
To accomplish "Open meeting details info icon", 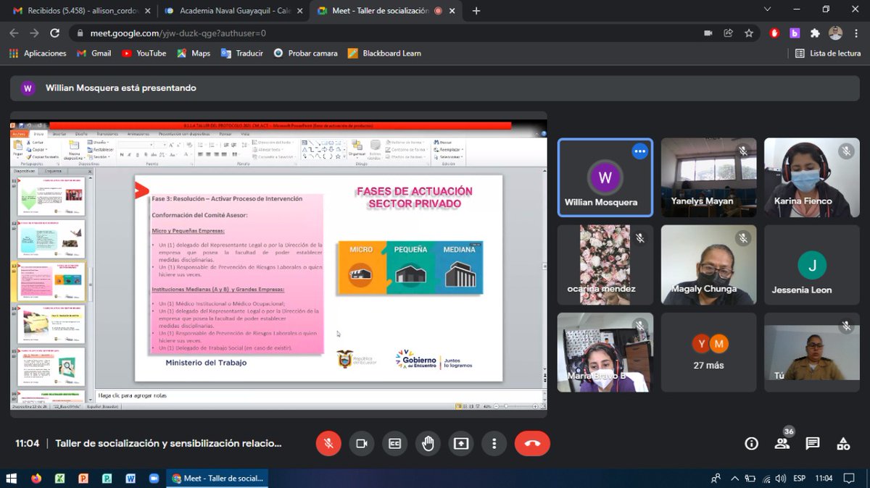I will click(752, 444).
